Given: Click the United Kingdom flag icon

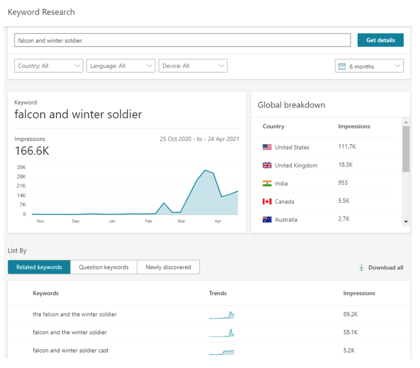Looking at the screenshot, I should point(267,165).
